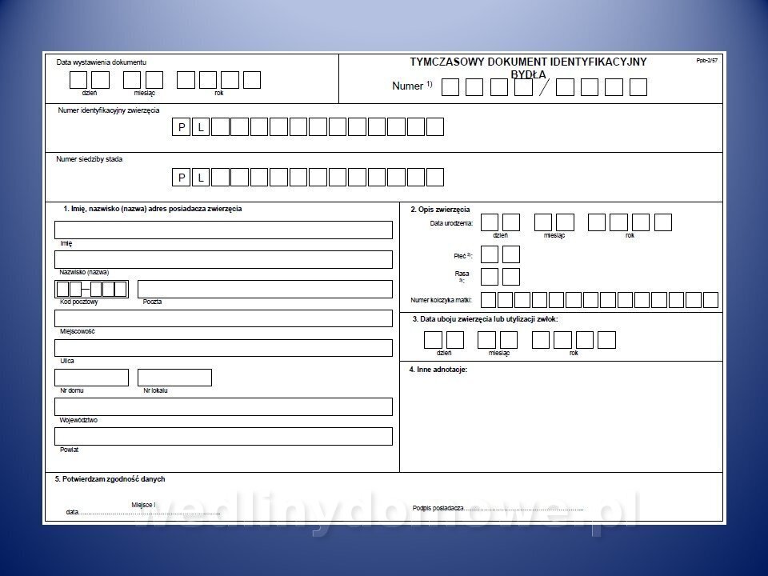The width and height of the screenshot is (768, 576).
Task: Click the 'data' line under Miejsce i
Action: (x=143, y=512)
